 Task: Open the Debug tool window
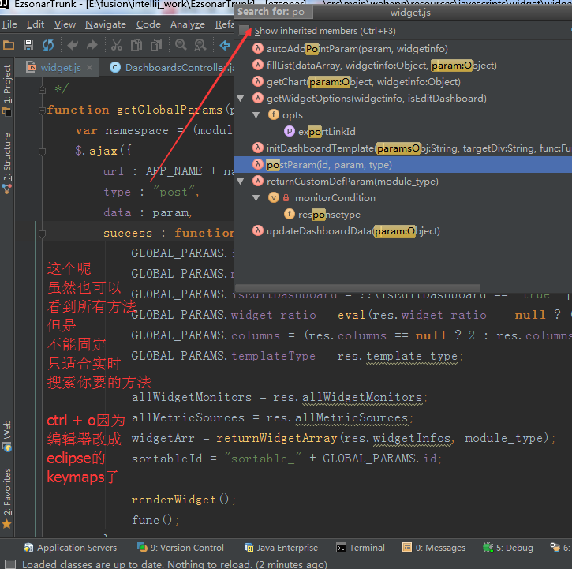click(x=508, y=548)
